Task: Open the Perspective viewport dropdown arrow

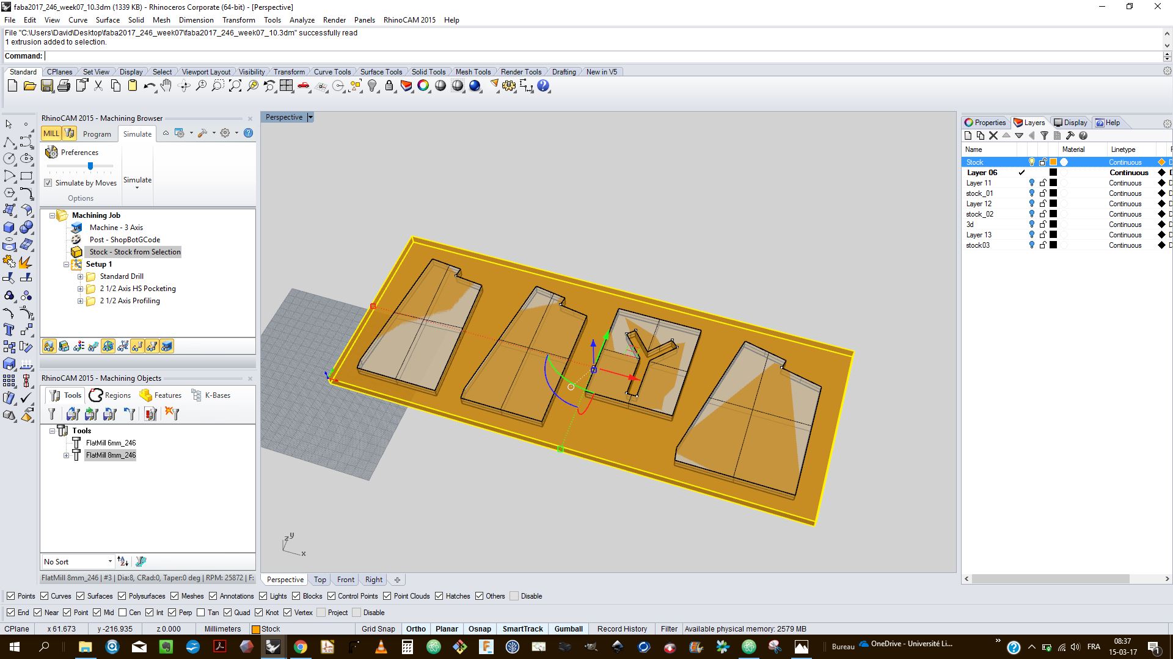Action: click(x=310, y=117)
